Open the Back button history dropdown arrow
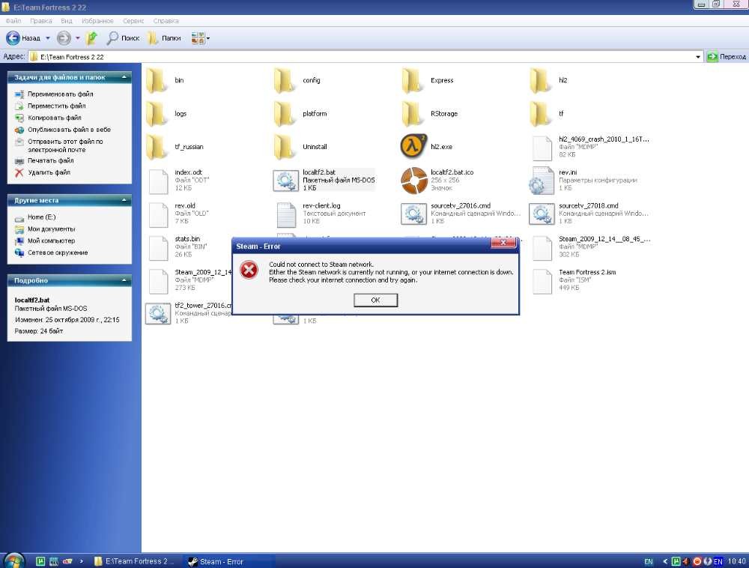 click(48, 38)
